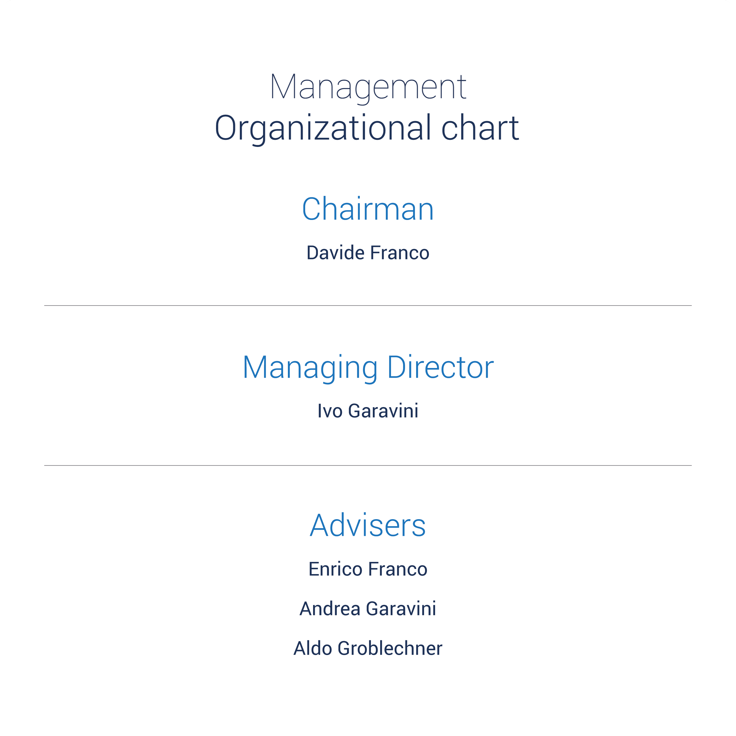The width and height of the screenshot is (736, 736).
Task: Click the divider line above Advisers
Action: 368,466
